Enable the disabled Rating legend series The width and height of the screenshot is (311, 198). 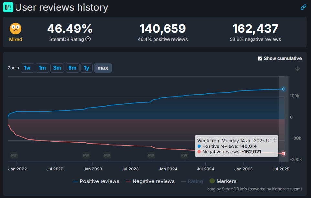(192, 181)
